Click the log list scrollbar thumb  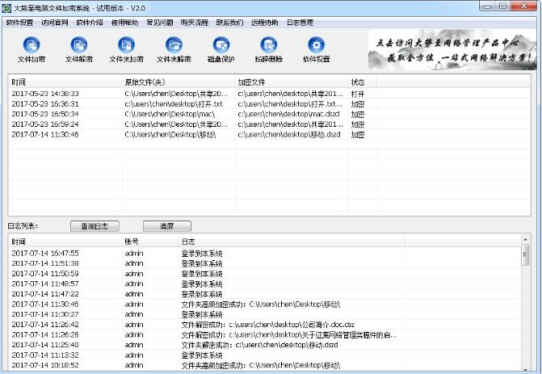tap(525, 254)
